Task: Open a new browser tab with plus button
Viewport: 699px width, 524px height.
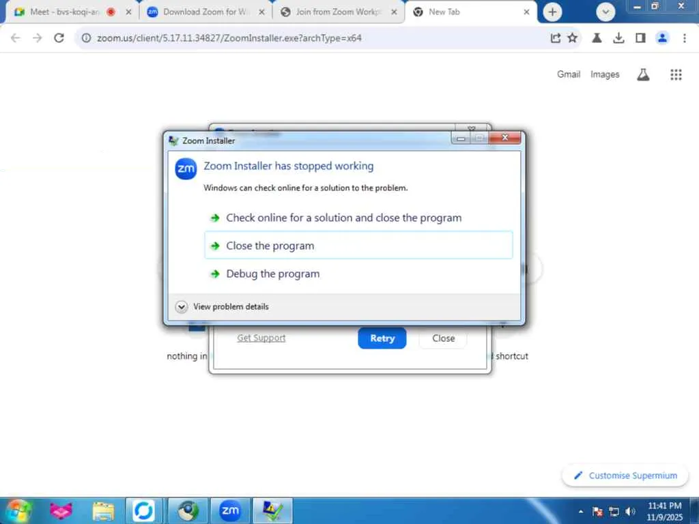Action: [x=552, y=12]
